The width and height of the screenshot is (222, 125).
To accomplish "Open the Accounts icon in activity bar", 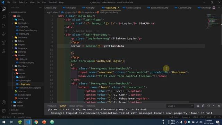I will (x=4, y=102).
